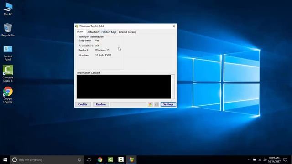This screenshot has width=292, height=164.
Task: Click the progress bar in toolkit
Action: [x=128, y=104]
